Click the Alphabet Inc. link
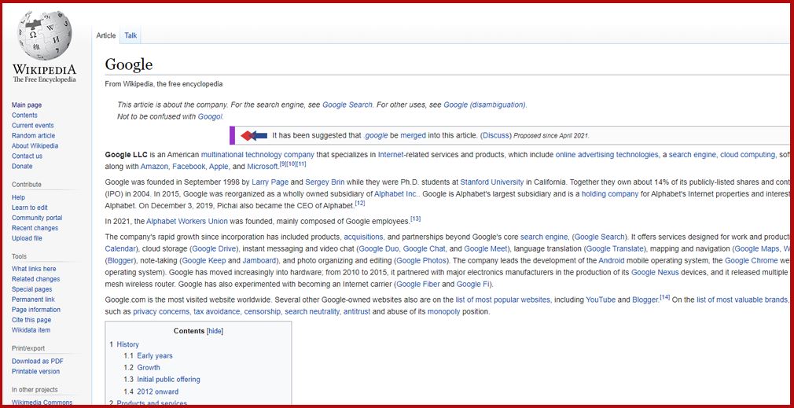 coord(396,193)
